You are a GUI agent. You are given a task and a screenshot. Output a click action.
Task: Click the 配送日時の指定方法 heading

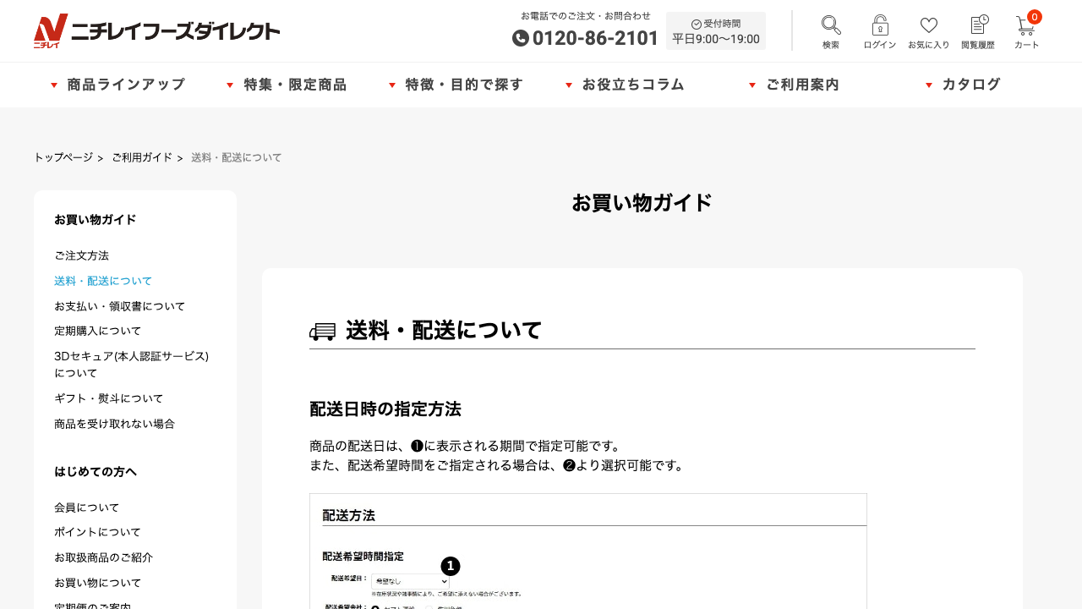[385, 409]
